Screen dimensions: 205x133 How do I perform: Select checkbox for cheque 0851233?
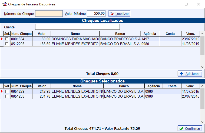(x=7, y=97)
